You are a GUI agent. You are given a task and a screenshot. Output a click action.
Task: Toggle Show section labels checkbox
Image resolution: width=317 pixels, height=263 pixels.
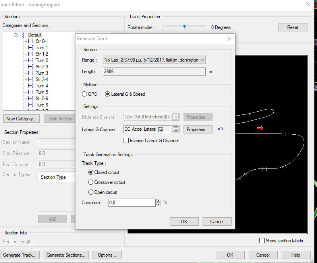(x=262, y=241)
